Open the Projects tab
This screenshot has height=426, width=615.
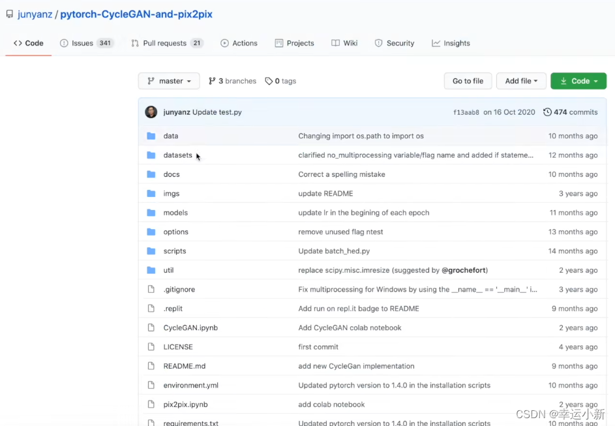295,43
